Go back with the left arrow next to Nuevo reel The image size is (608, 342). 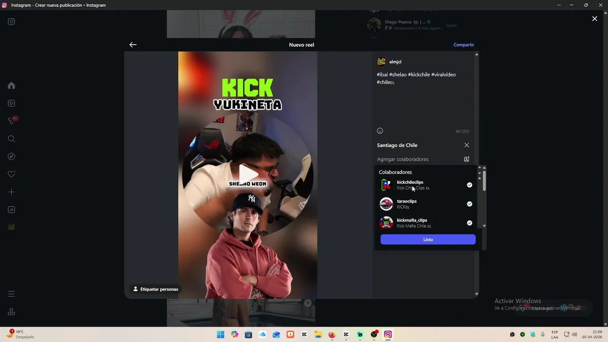[133, 45]
